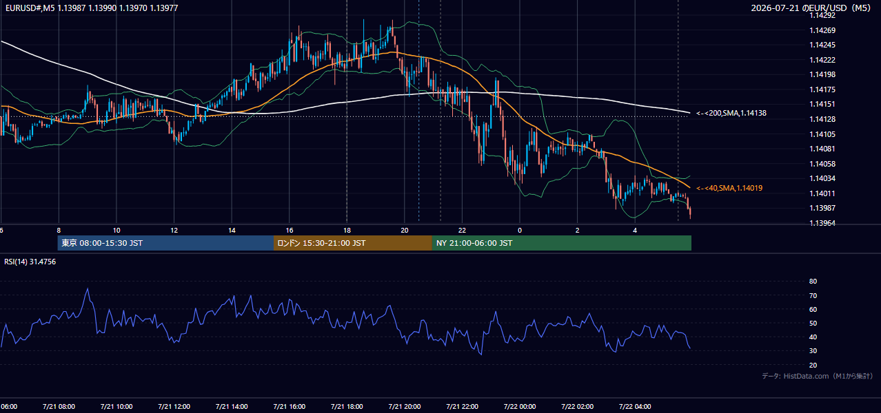Image resolution: width=881 pixels, height=413 pixels.
Task: Click hour label 18 on price chart axis
Action: (x=347, y=231)
